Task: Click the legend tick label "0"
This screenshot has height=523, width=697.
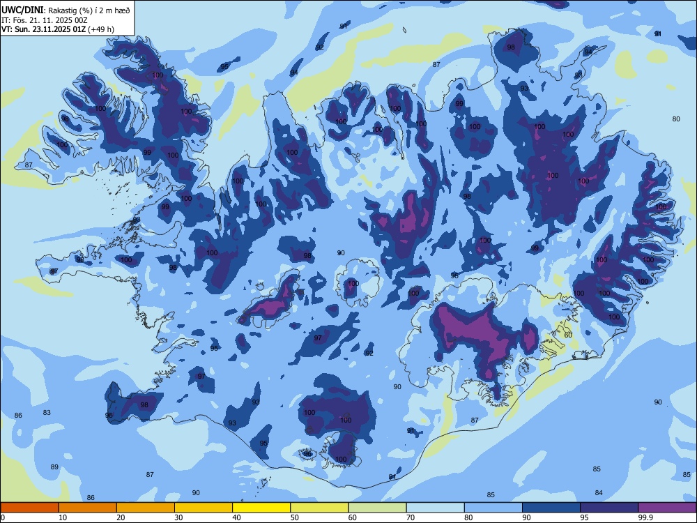Action: click(3, 517)
